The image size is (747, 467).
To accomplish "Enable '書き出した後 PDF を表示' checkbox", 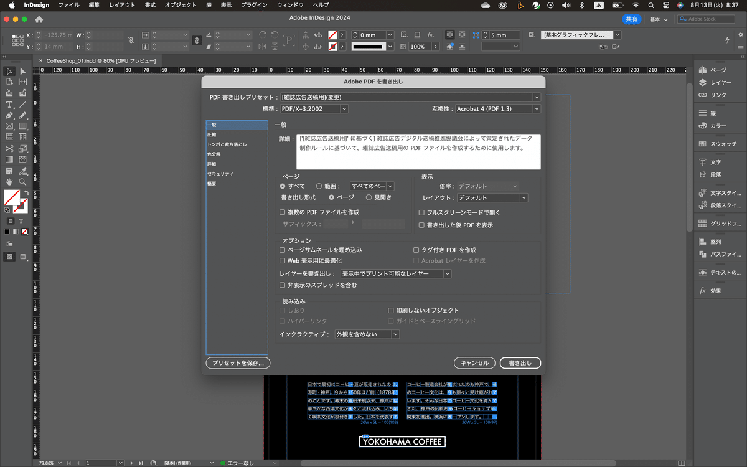I will pos(421,225).
